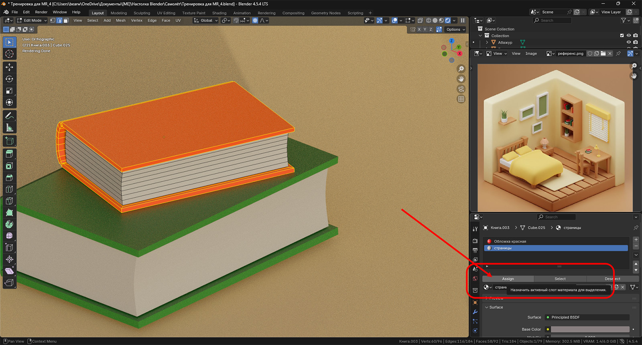Select the Move tool in the toolbar

[x=9, y=67]
